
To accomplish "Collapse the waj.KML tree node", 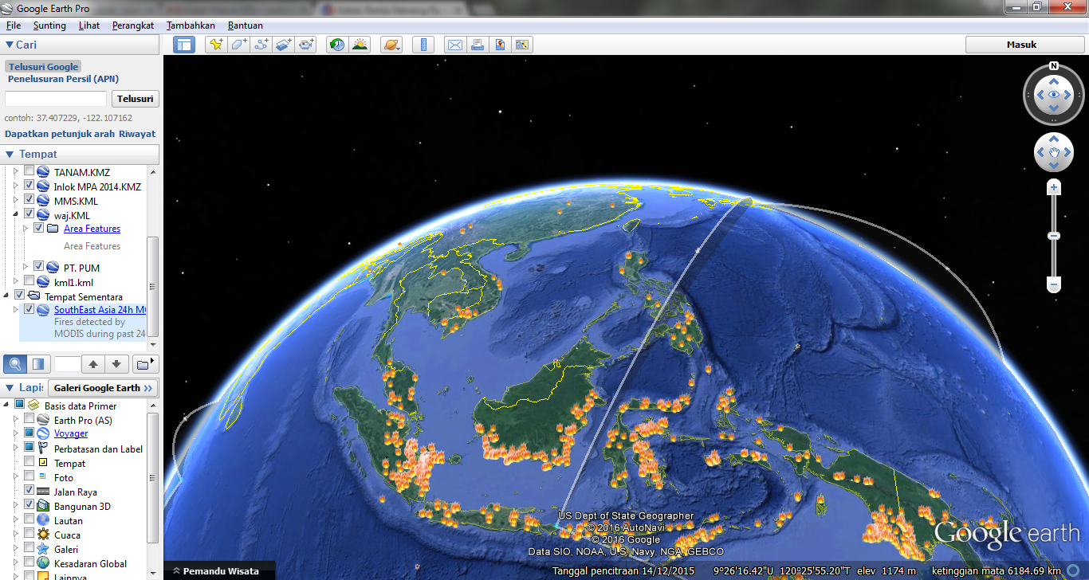I will 16,215.
